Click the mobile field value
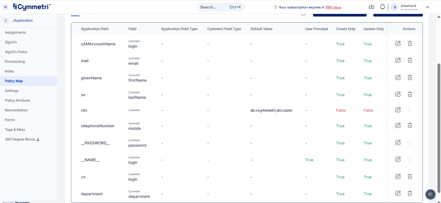Viewport: 441px width, 203px height. pyautogui.click(x=135, y=129)
